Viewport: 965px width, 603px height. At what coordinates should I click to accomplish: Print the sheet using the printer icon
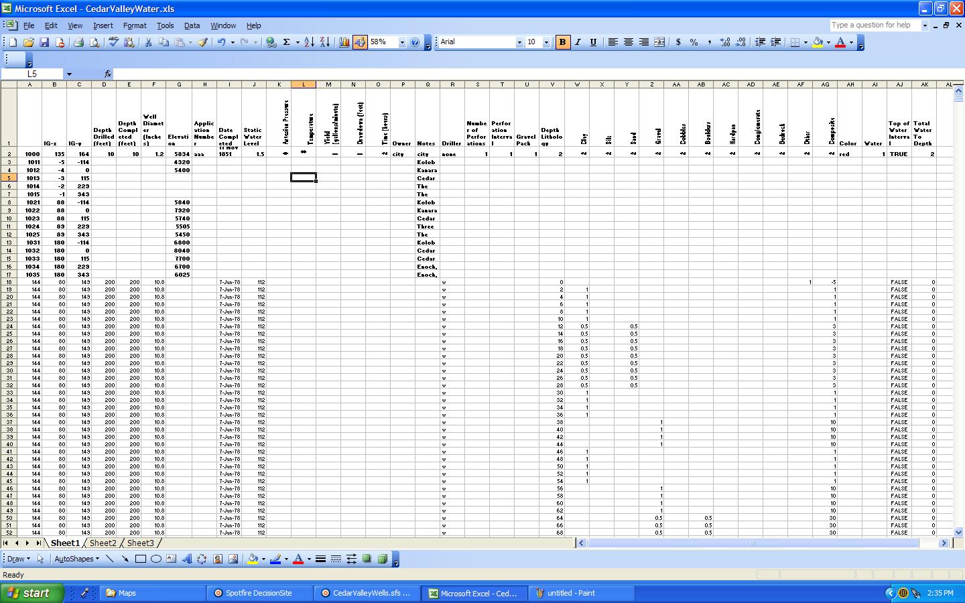point(78,42)
